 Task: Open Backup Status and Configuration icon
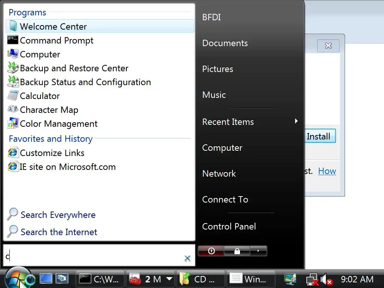(x=13, y=81)
